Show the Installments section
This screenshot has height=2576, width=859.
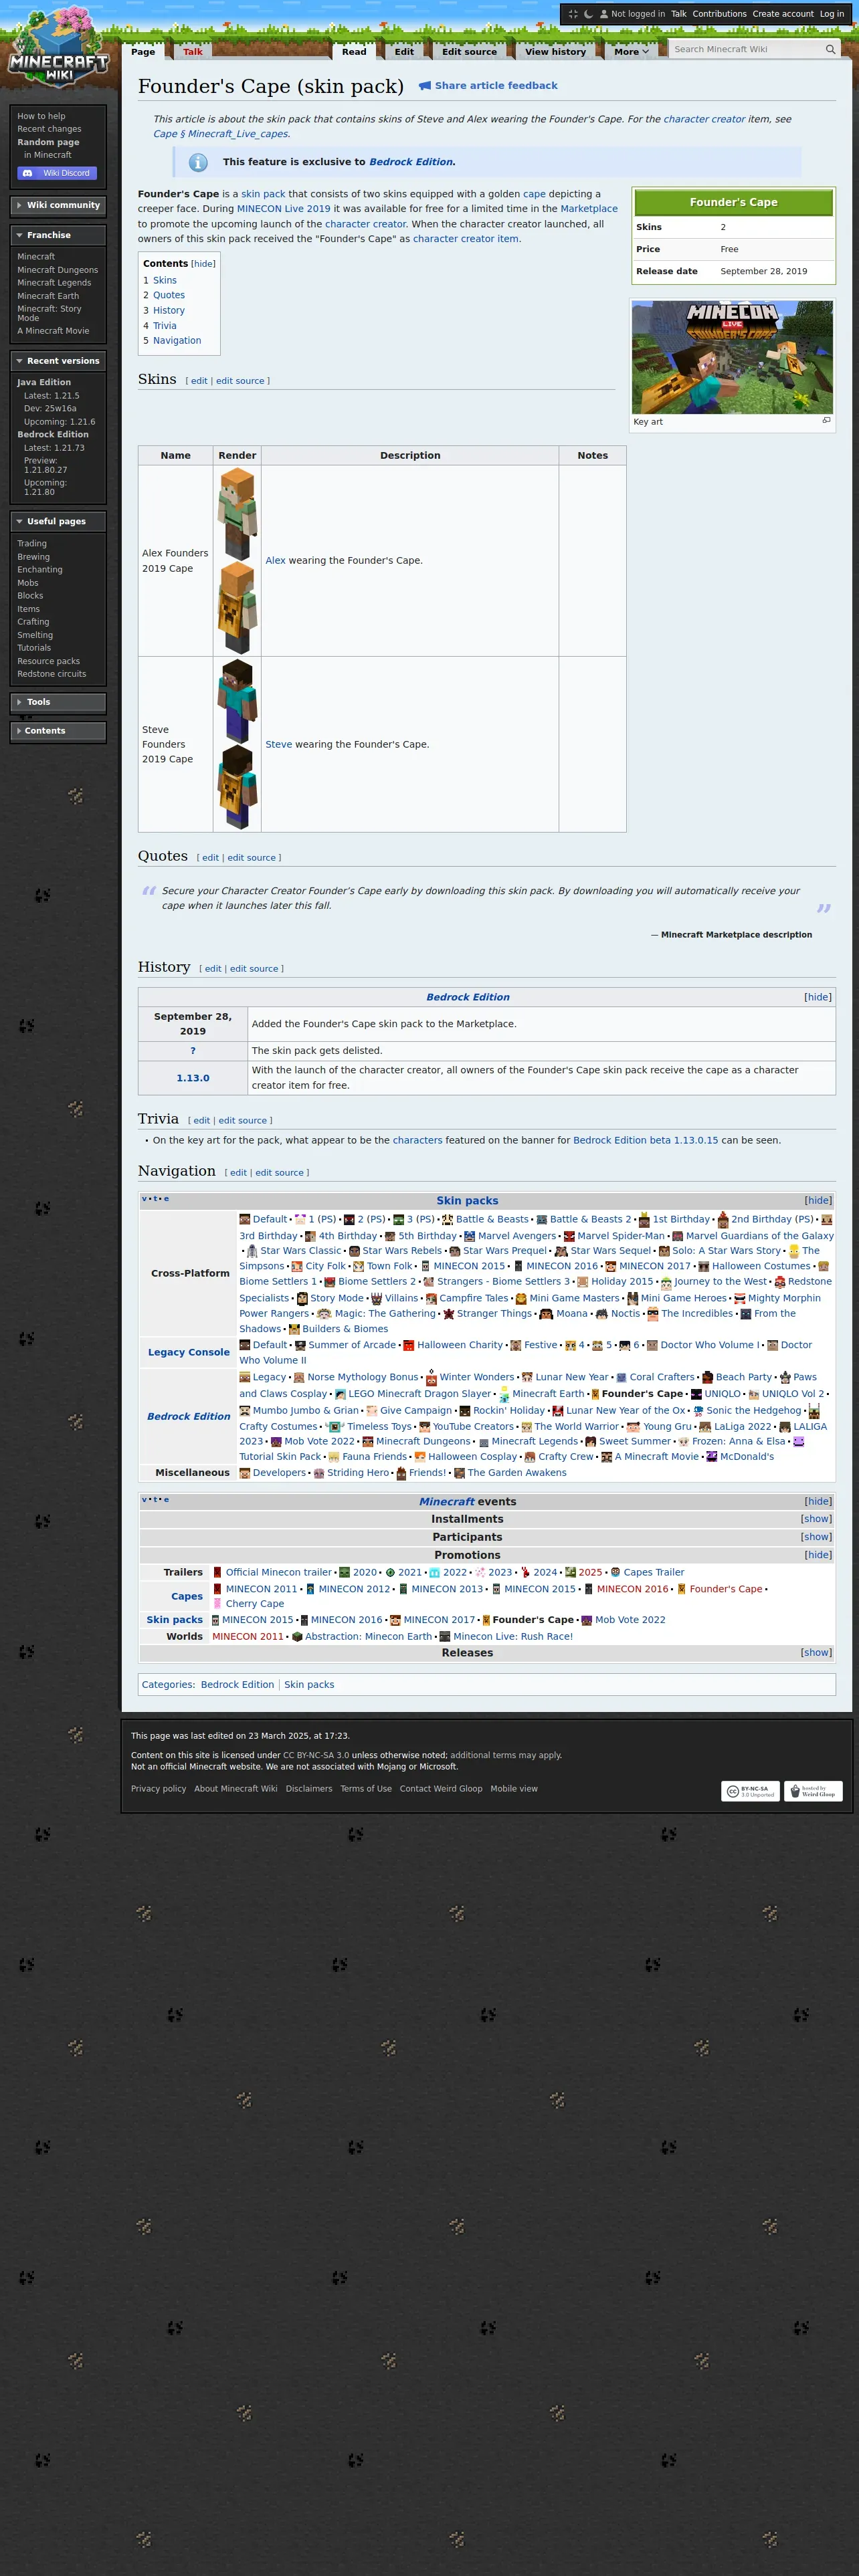pyautogui.click(x=816, y=1519)
